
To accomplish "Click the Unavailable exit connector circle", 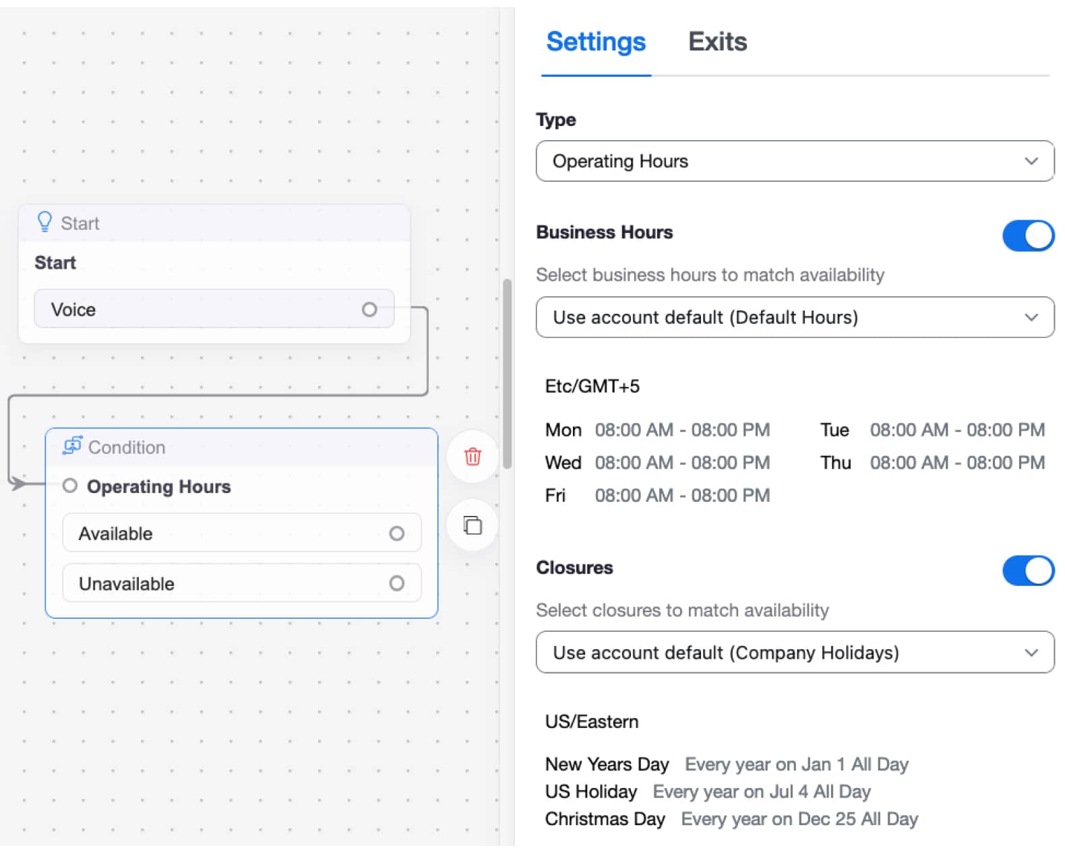I will (x=396, y=583).
